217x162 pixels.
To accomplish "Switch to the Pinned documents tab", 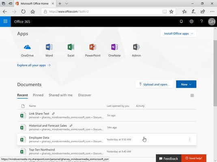I will click(x=38, y=95).
